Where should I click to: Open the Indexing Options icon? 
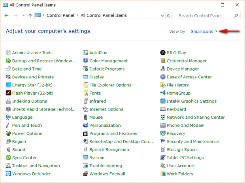8,101
